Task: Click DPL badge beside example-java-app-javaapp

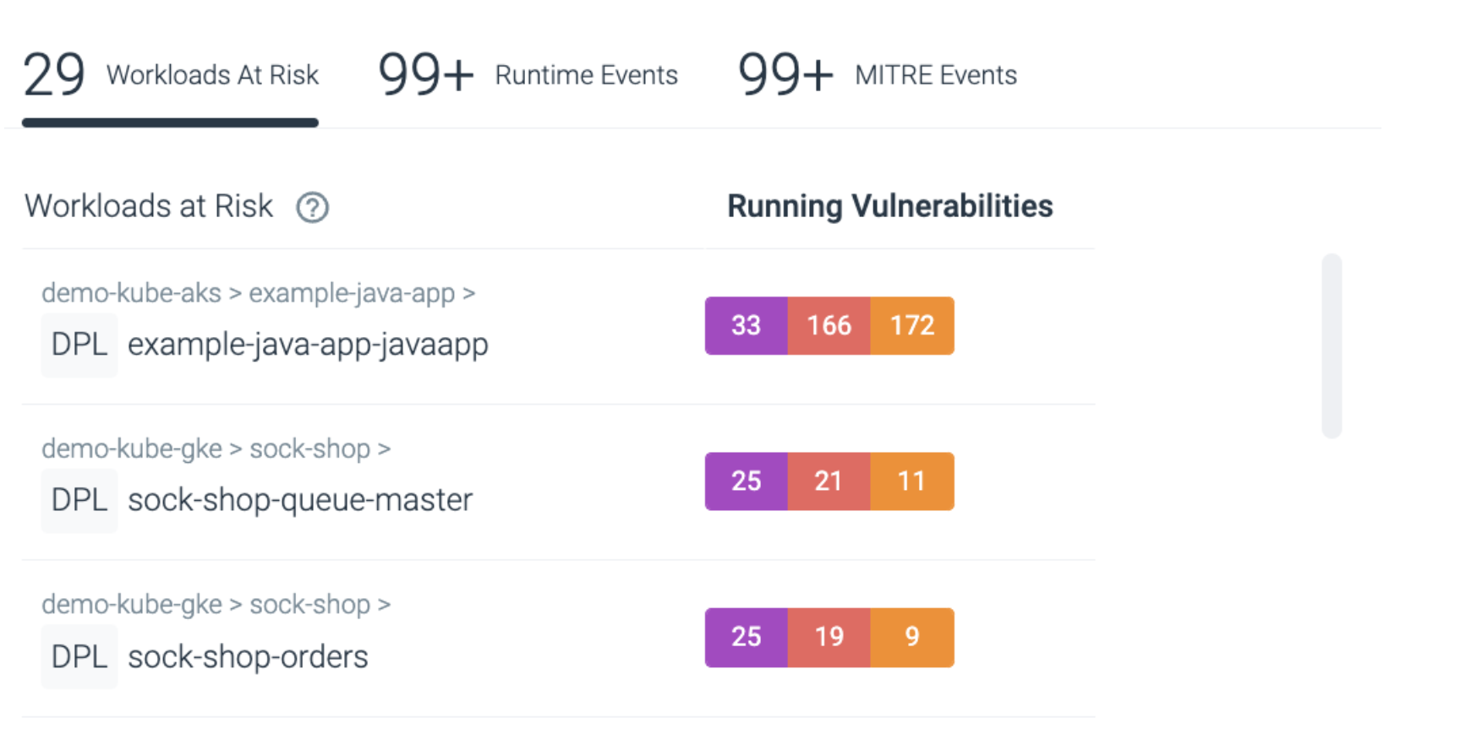Action: pos(79,345)
